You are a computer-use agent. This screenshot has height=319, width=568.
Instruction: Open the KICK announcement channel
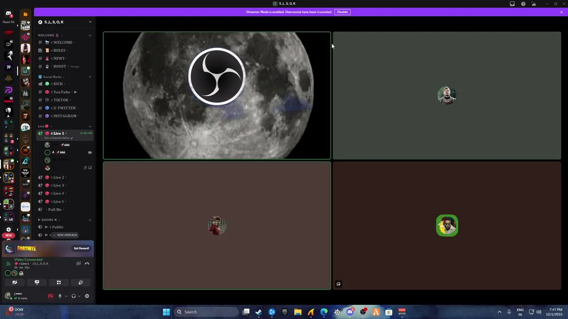coord(65,84)
